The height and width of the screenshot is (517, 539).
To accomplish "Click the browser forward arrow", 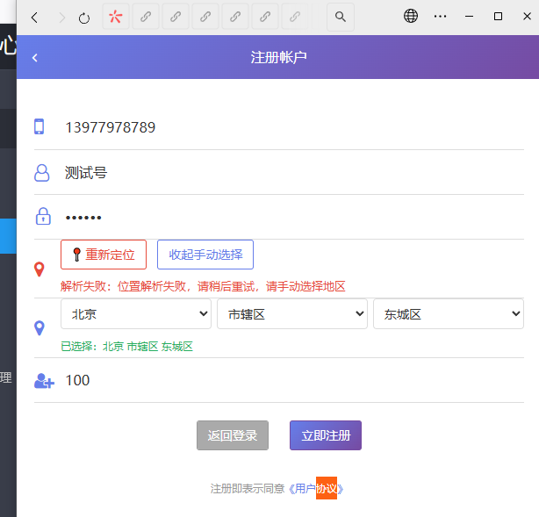I will point(61,18).
